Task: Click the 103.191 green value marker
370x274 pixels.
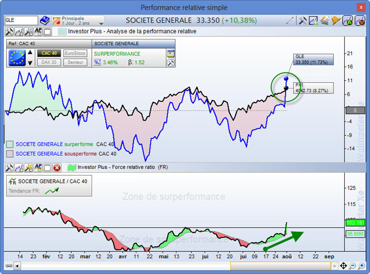Action: [356, 223]
